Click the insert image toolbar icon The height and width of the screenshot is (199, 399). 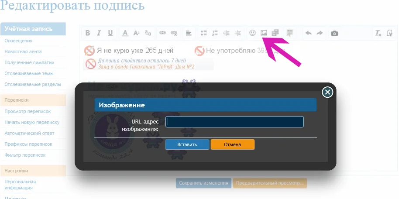point(264,33)
